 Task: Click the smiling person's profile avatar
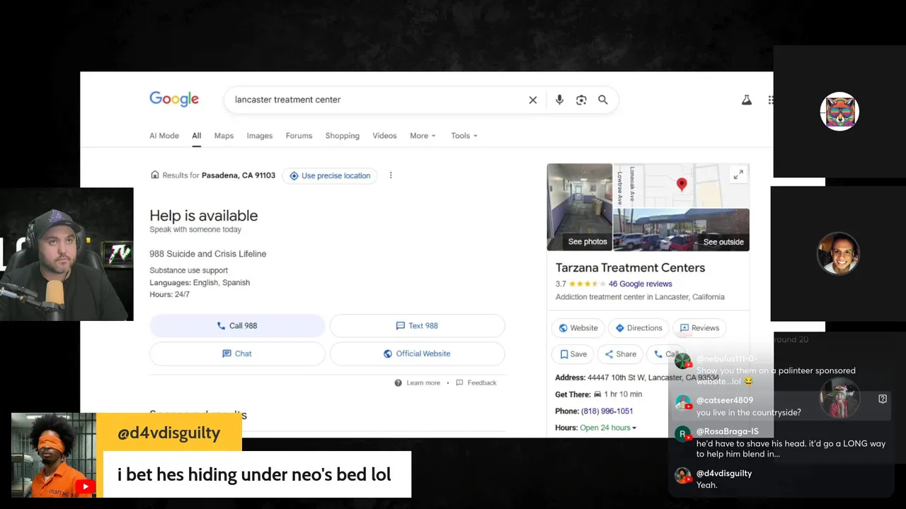838,253
